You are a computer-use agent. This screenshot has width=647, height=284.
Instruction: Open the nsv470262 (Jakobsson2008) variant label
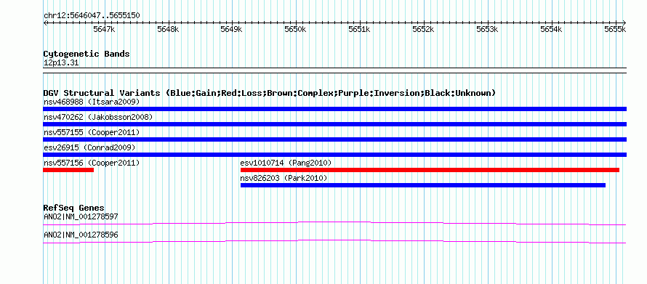[x=98, y=117]
